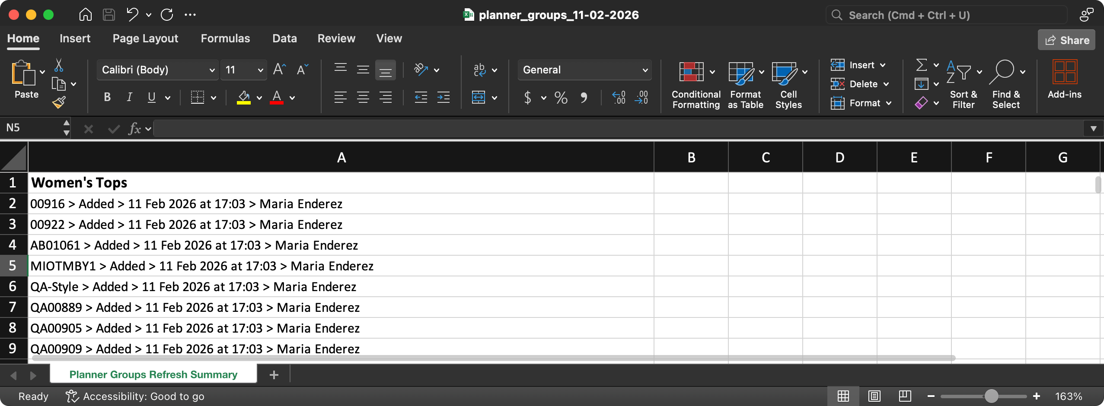Click the Share button
The height and width of the screenshot is (406, 1104).
click(1066, 40)
